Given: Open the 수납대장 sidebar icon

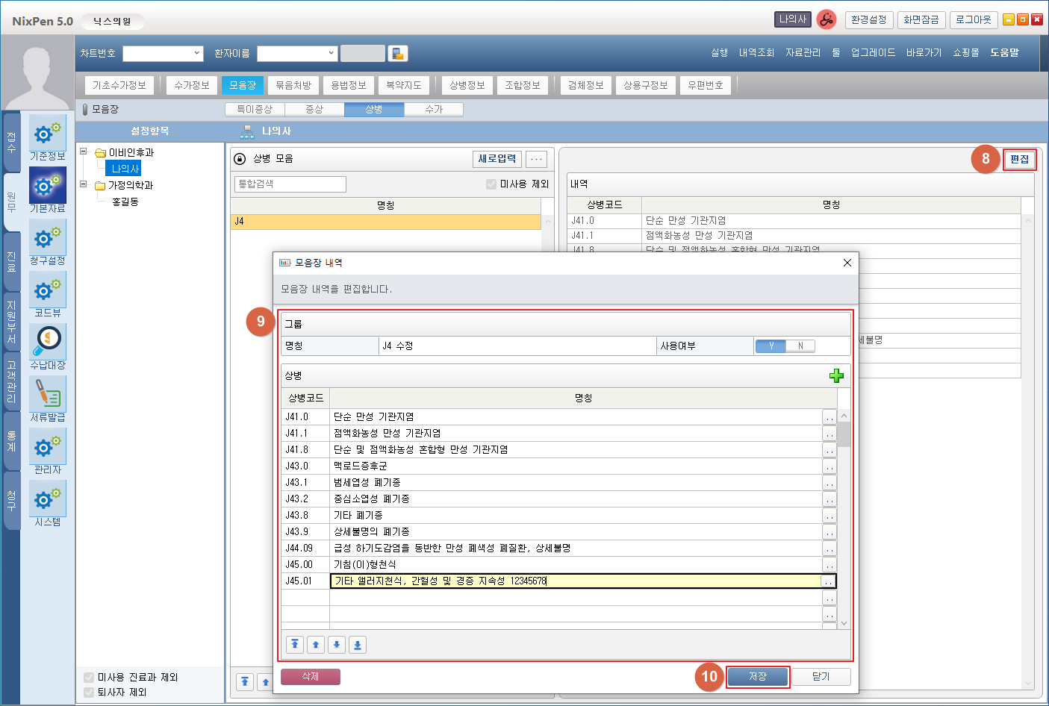Looking at the screenshot, I should (48, 342).
